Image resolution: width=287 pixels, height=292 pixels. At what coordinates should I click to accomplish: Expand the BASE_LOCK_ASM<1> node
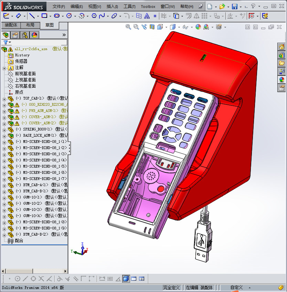pos(4,136)
